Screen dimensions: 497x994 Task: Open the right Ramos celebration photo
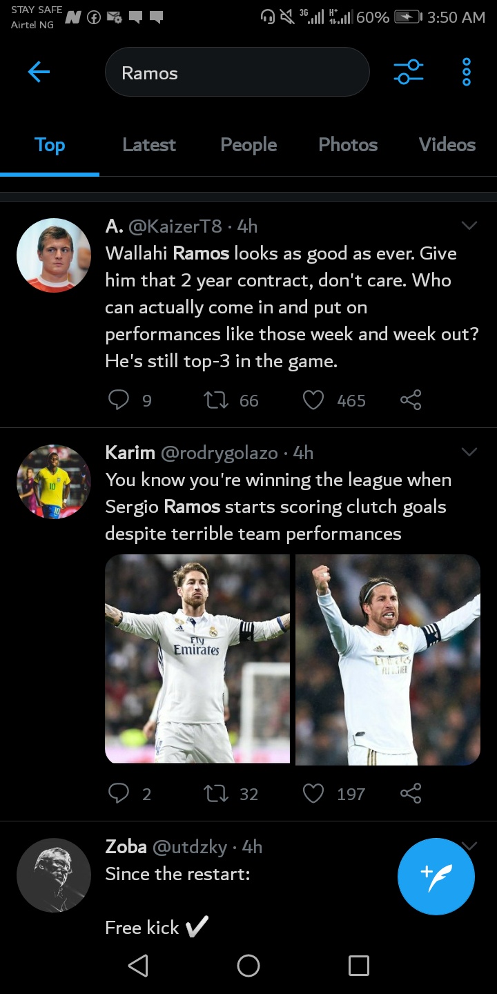coord(388,660)
